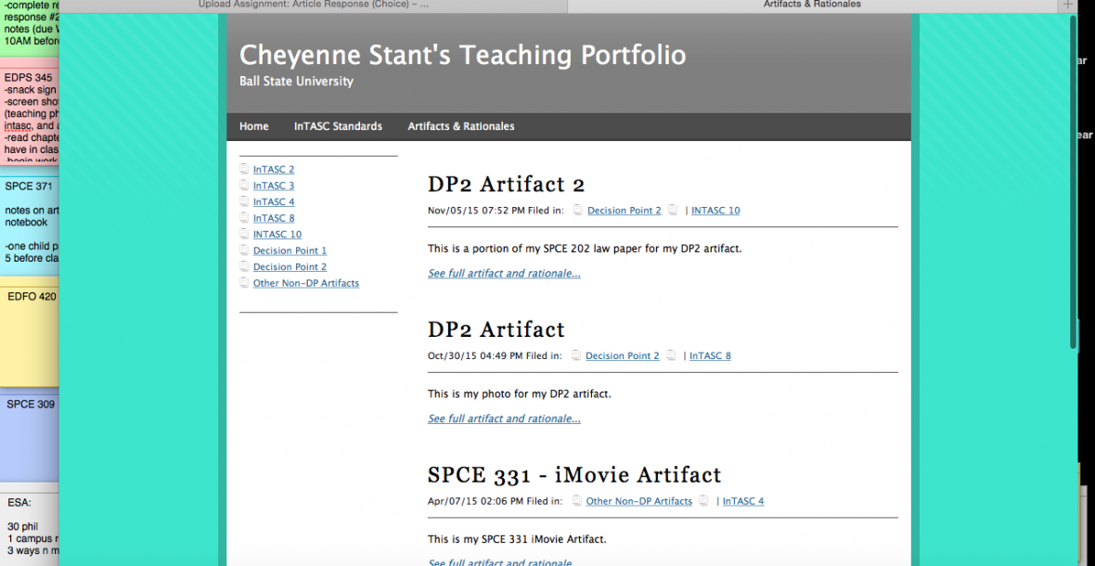This screenshot has height=566, width=1095.
Task: Go to Home in the navigation bar
Action: click(253, 126)
